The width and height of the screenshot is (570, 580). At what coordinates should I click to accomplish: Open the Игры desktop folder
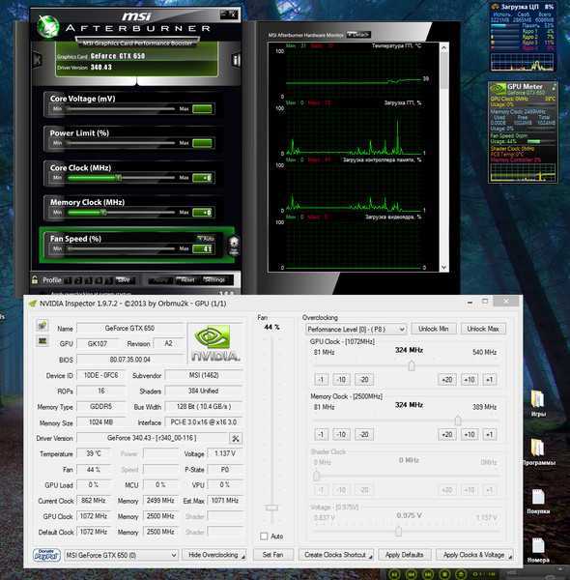point(538,403)
